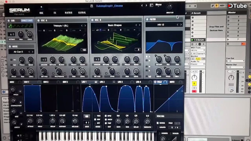
Task: Click the save preset disk icon
Action: pyautogui.click(x=91, y=6)
